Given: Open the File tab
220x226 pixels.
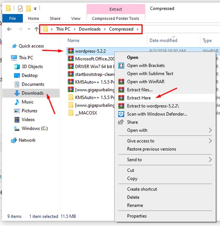Looking at the screenshot, I should pos(12,18).
